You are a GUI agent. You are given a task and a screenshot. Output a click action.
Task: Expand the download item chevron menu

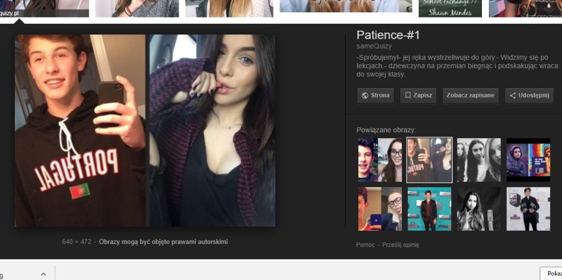[x=43, y=274]
